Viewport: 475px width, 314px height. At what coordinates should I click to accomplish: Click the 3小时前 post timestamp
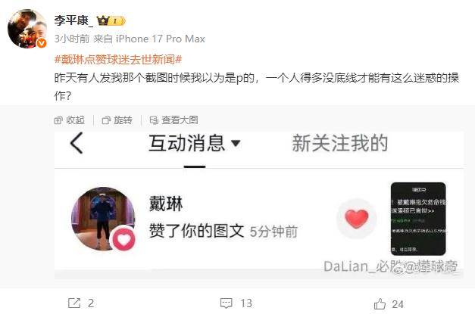tap(72, 39)
